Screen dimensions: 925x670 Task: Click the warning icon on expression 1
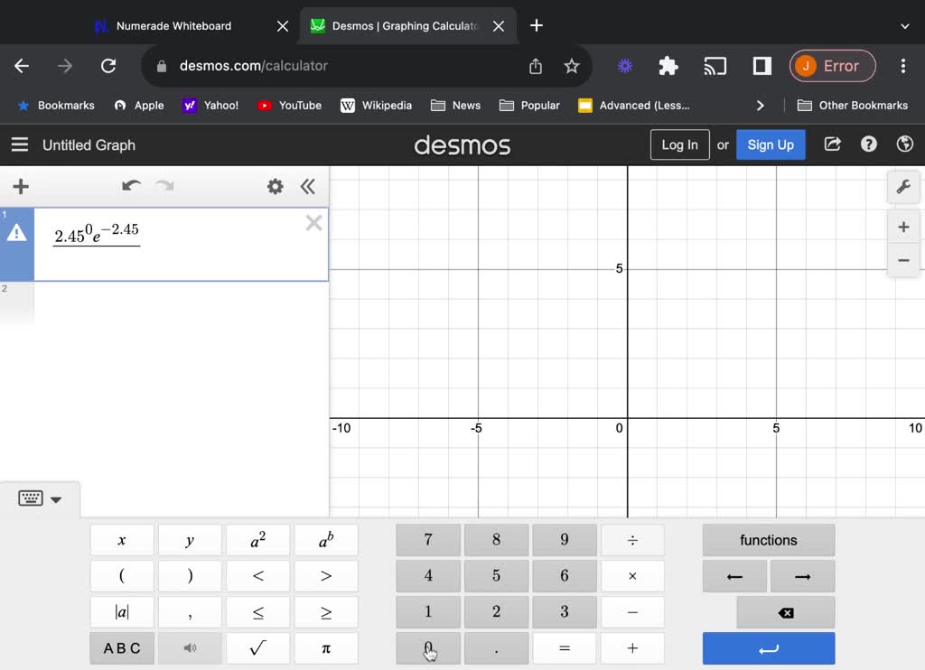click(x=17, y=234)
